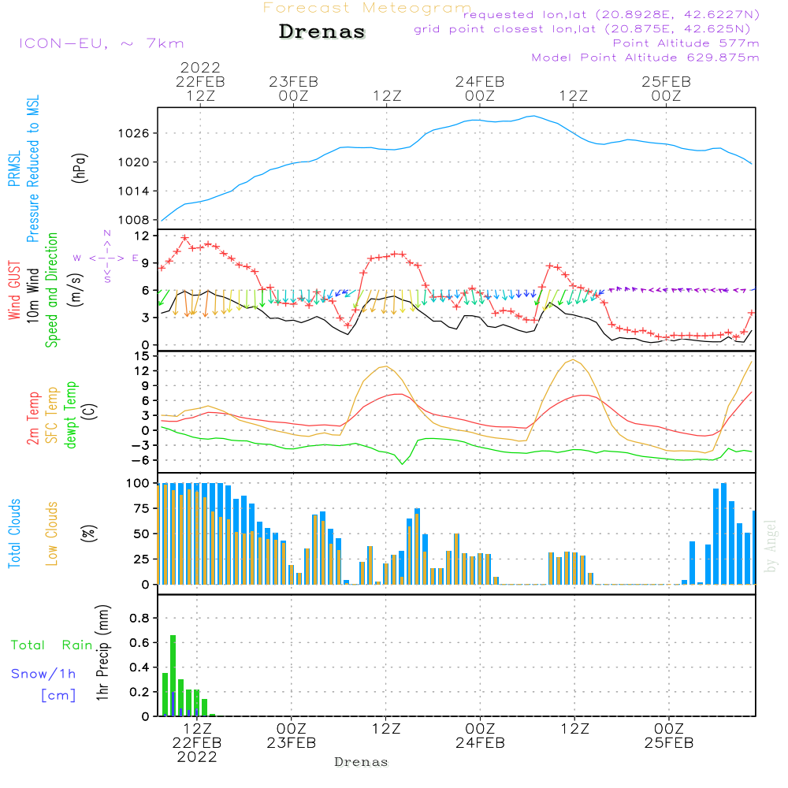Click cloud axis value 75
The image size is (788, 788).
[142, 508]
